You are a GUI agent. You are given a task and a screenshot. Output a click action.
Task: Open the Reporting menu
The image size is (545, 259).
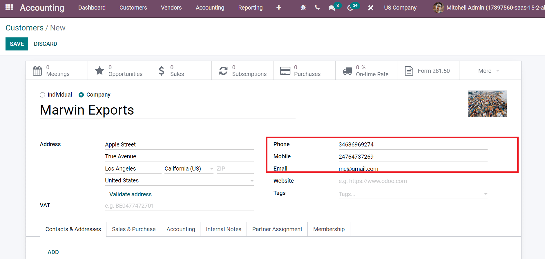click(250, 8)
